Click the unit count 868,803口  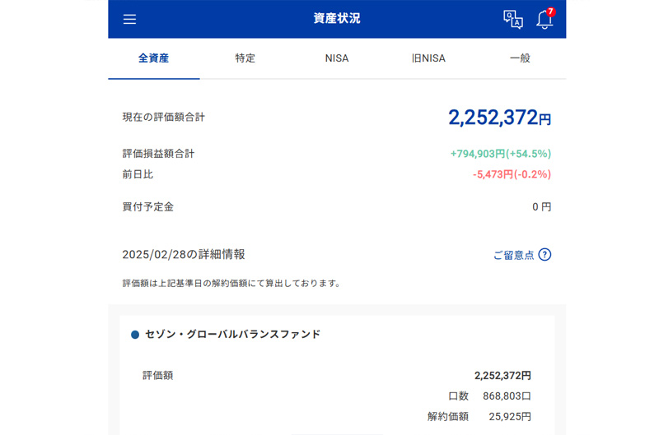point(507,396)
